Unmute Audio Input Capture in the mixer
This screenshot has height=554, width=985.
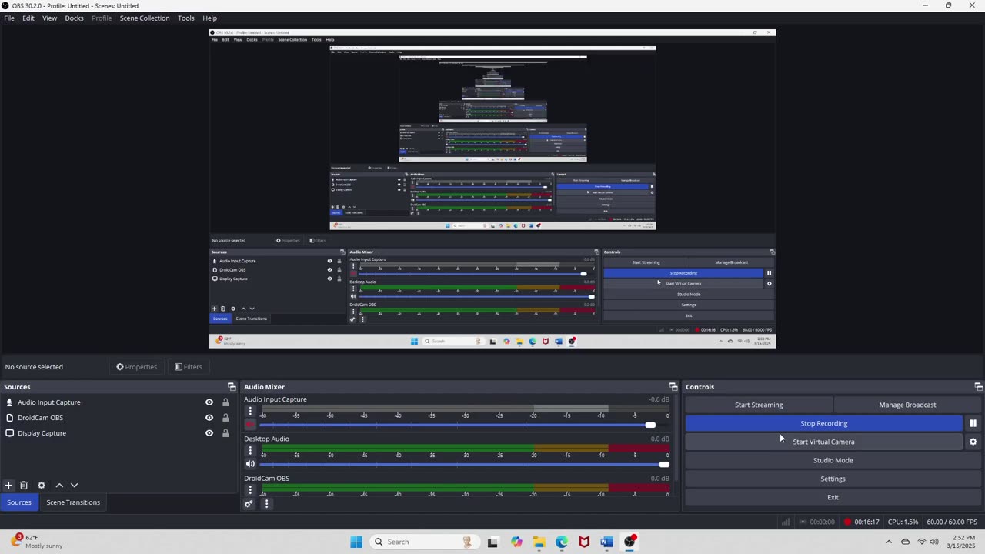click(250, 425)
